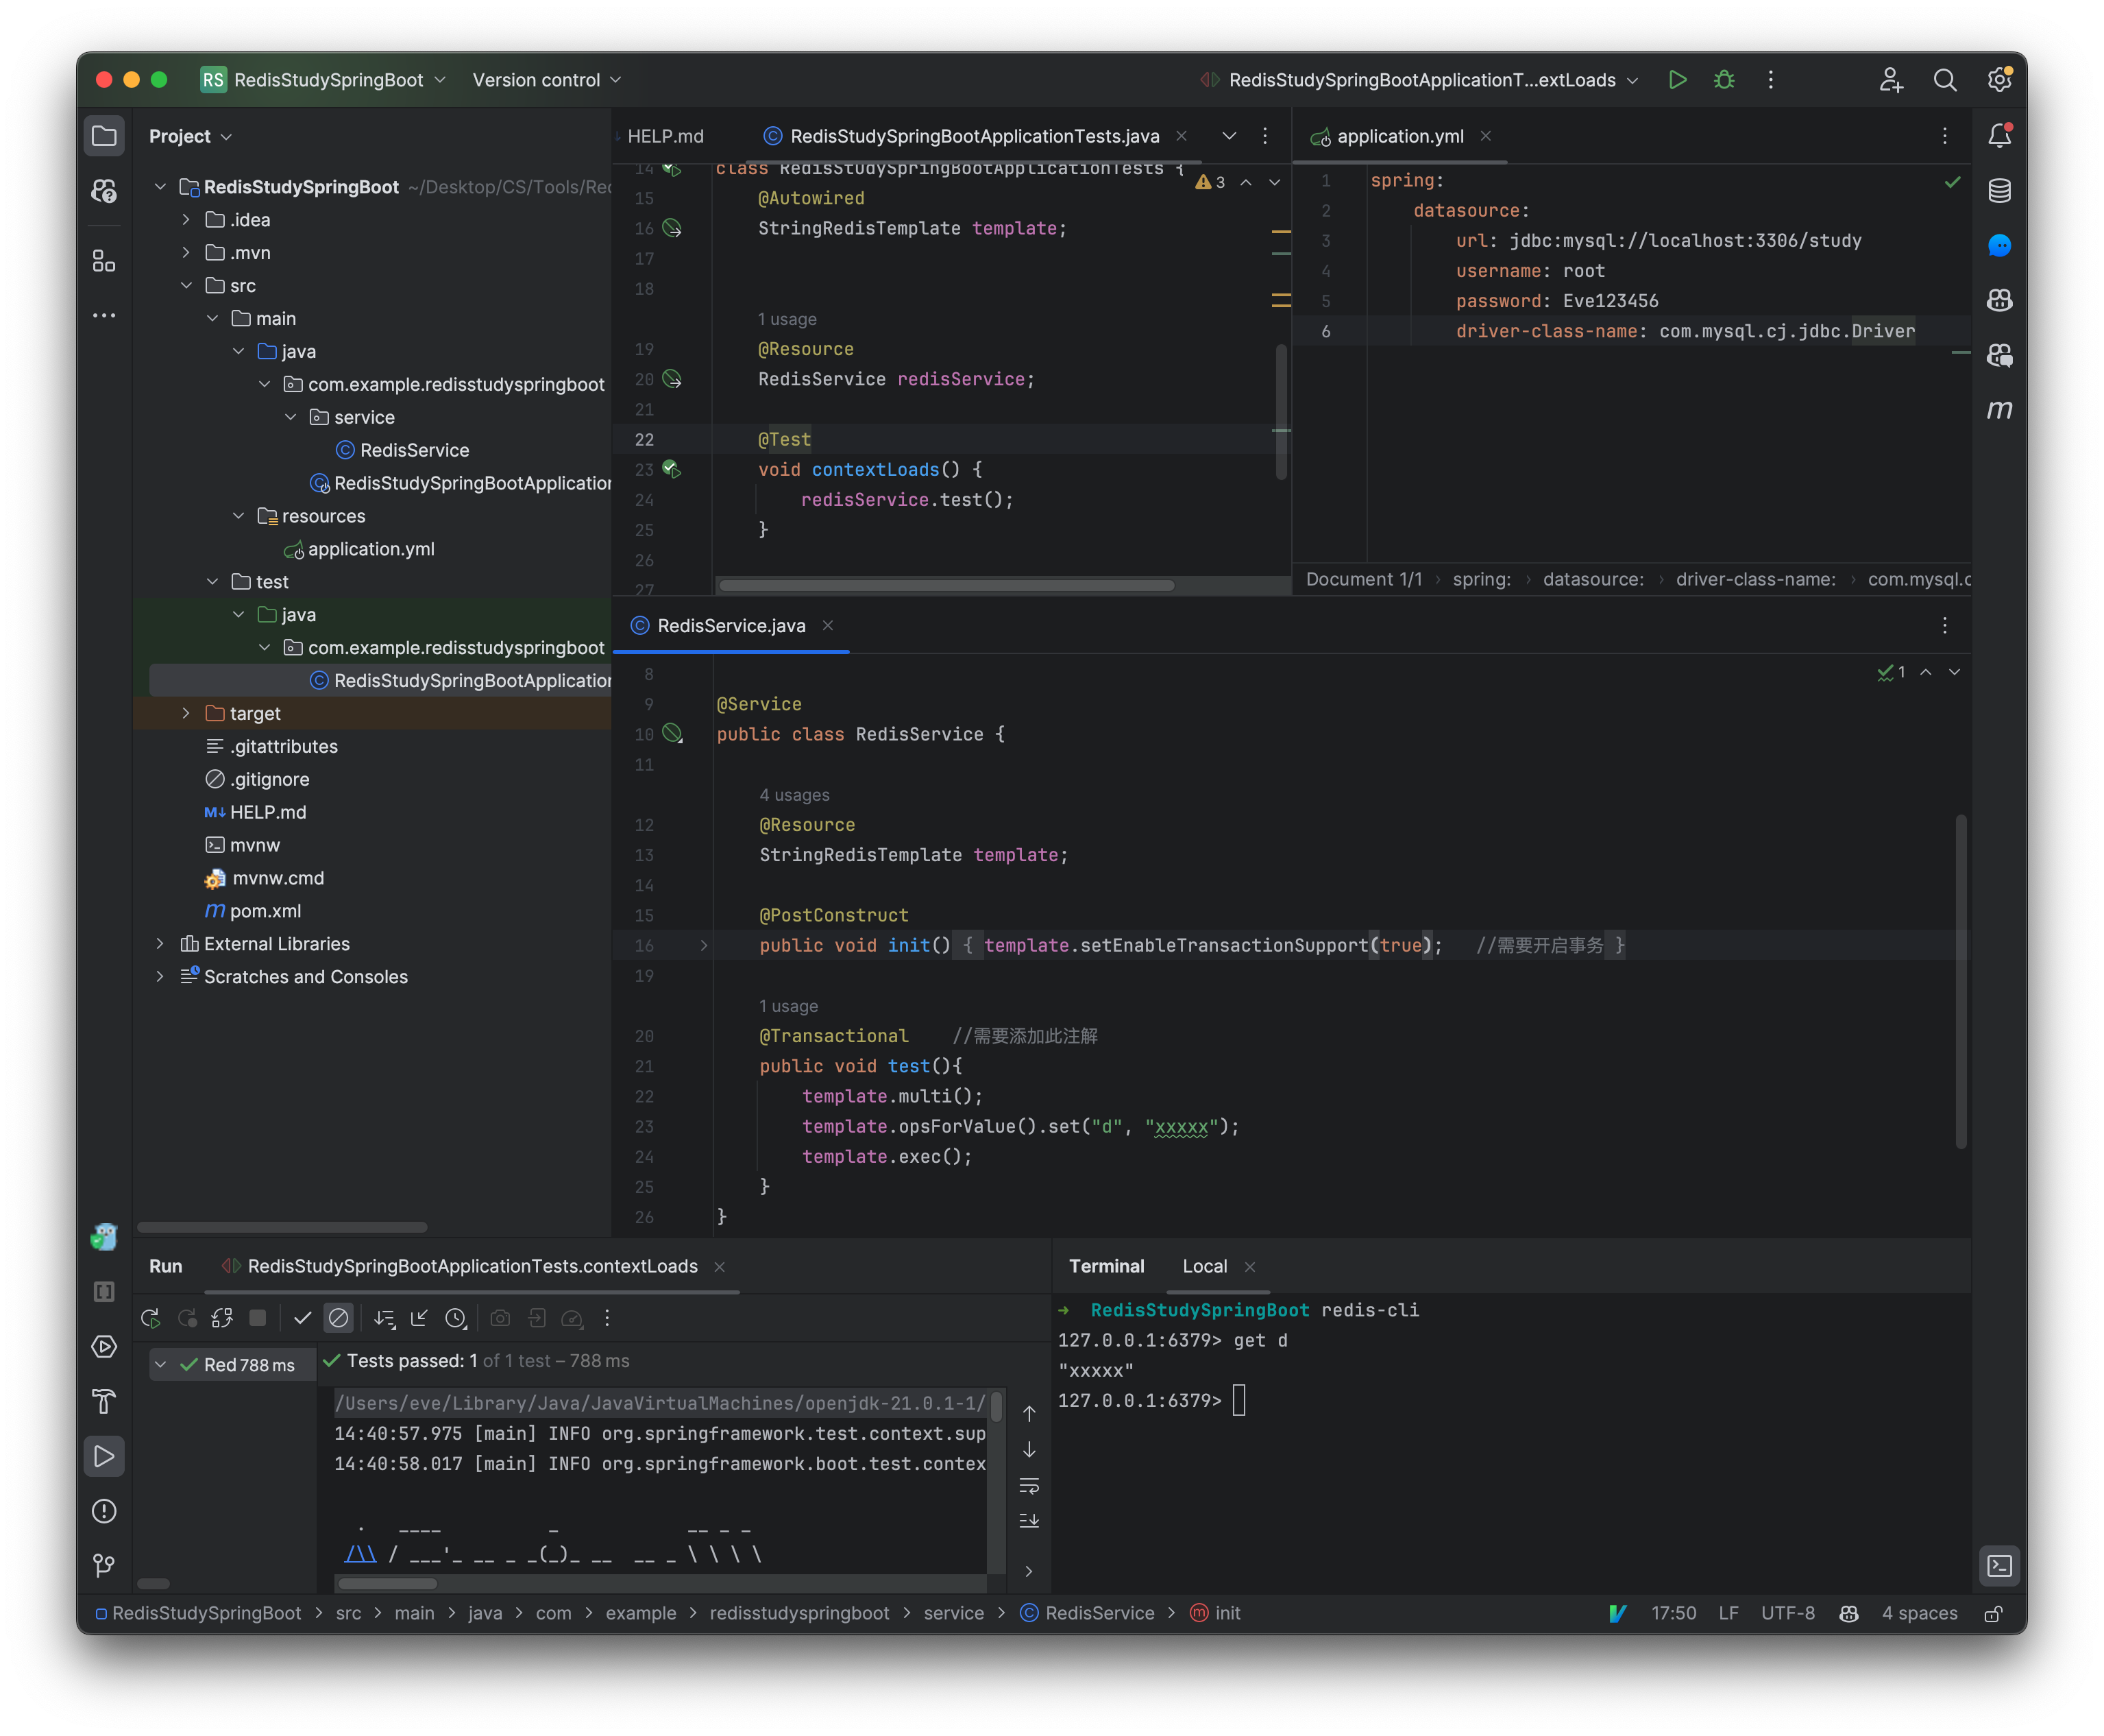Expand External Libraries node

tap(160, 944)
